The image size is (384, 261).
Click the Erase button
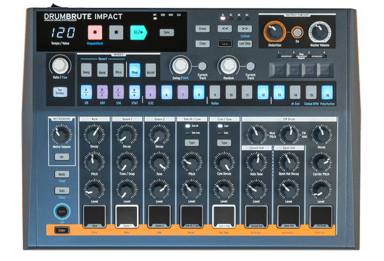(202, 29)
